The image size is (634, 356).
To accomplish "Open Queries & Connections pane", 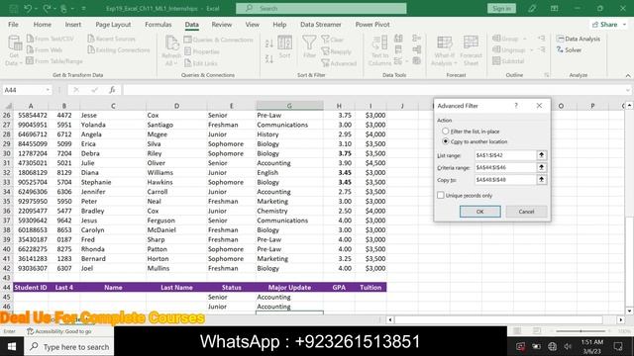I will [x=218, y=40].
